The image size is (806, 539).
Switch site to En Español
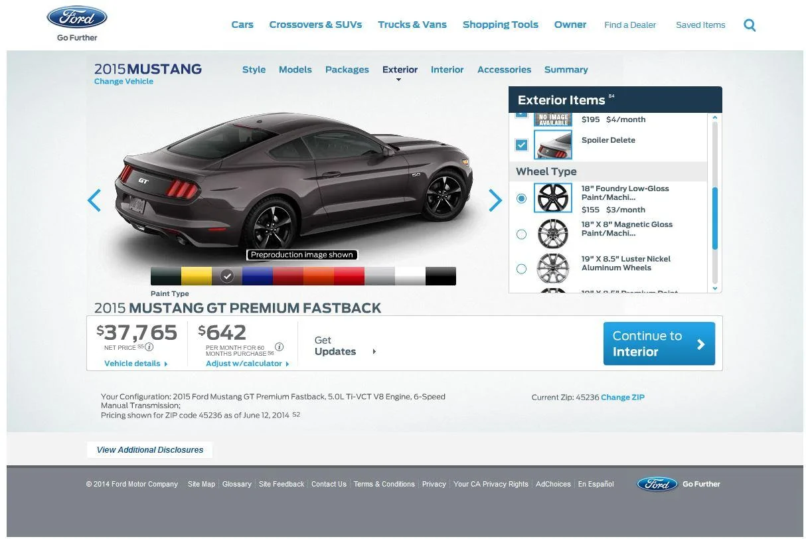point(596,485)
